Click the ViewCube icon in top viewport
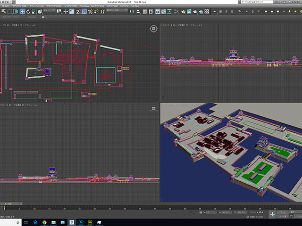The height and width of the screenshot is (226, 302). (x=154, y=29)
